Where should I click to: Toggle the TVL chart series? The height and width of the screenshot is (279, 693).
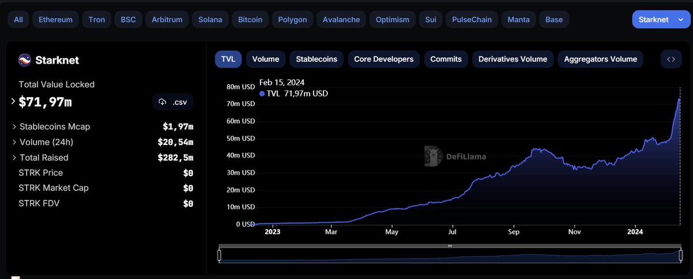[x=228, y=59]
